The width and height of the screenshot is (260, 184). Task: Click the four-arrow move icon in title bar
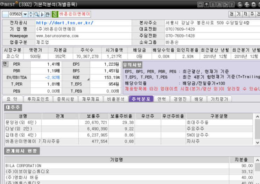[247, 5]
